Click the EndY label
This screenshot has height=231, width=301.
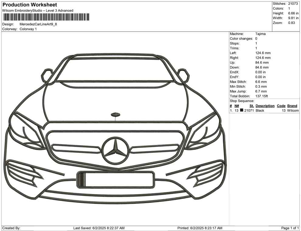click(x=234, y=77)
